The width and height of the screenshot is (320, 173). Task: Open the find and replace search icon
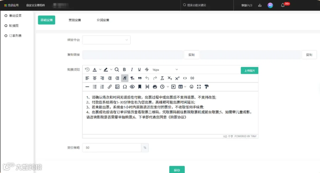point(117,70)
